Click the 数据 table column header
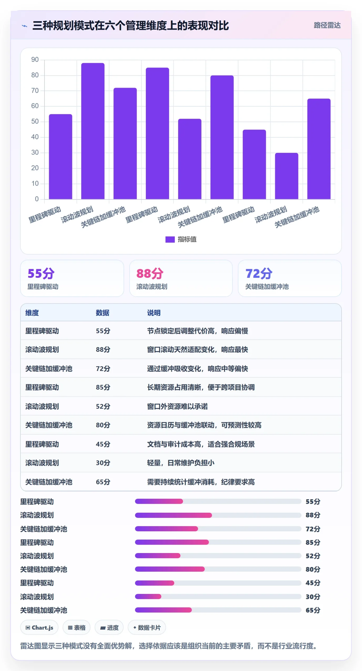The image size is (362, 671). coord(102,313)
